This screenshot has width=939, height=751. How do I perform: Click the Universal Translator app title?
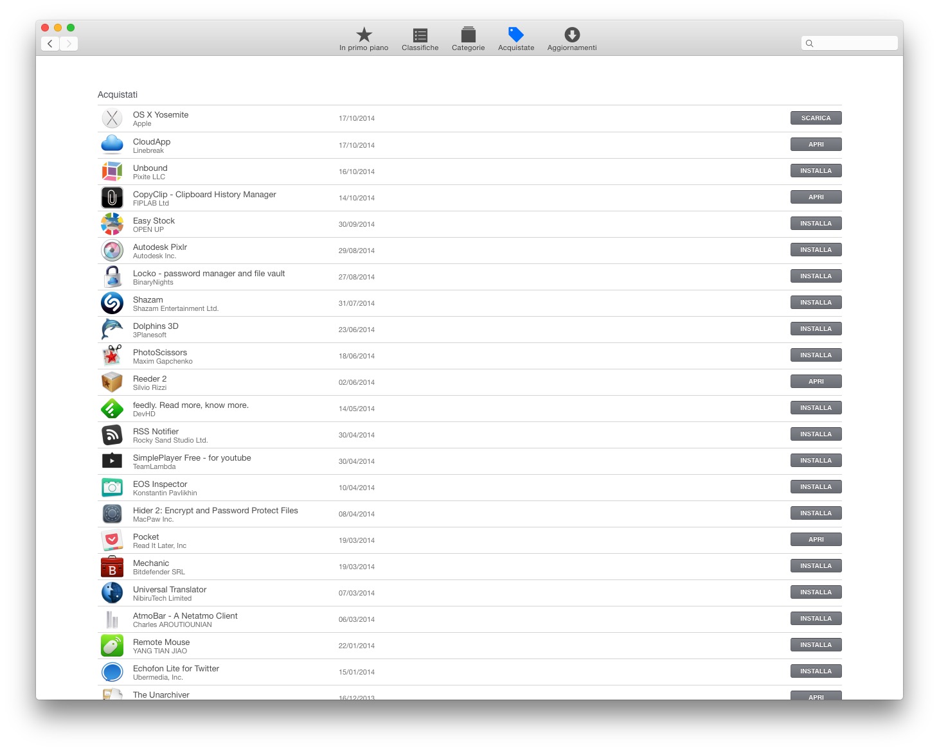pyautogui.click(x=170, y=590)
